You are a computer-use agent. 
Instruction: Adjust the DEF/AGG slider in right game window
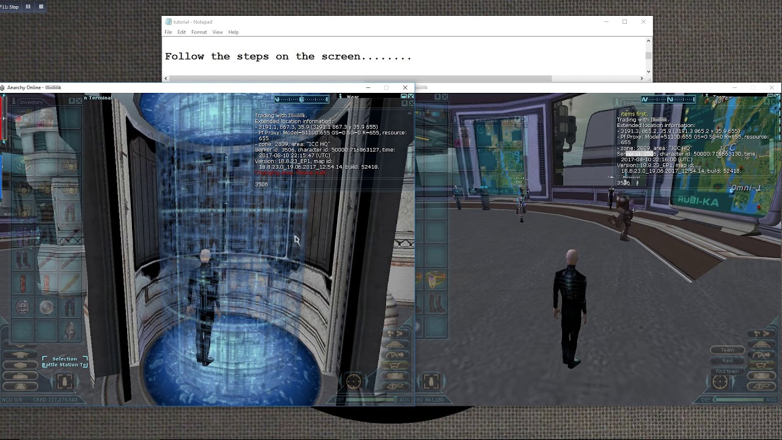(x=739, y=400)
